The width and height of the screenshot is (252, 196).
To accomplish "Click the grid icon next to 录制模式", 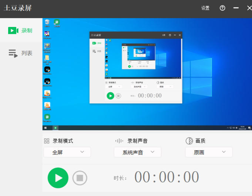I will tap(47, 141).
